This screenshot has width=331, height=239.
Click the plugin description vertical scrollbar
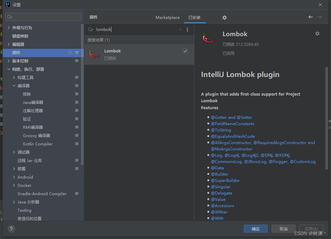327,118
